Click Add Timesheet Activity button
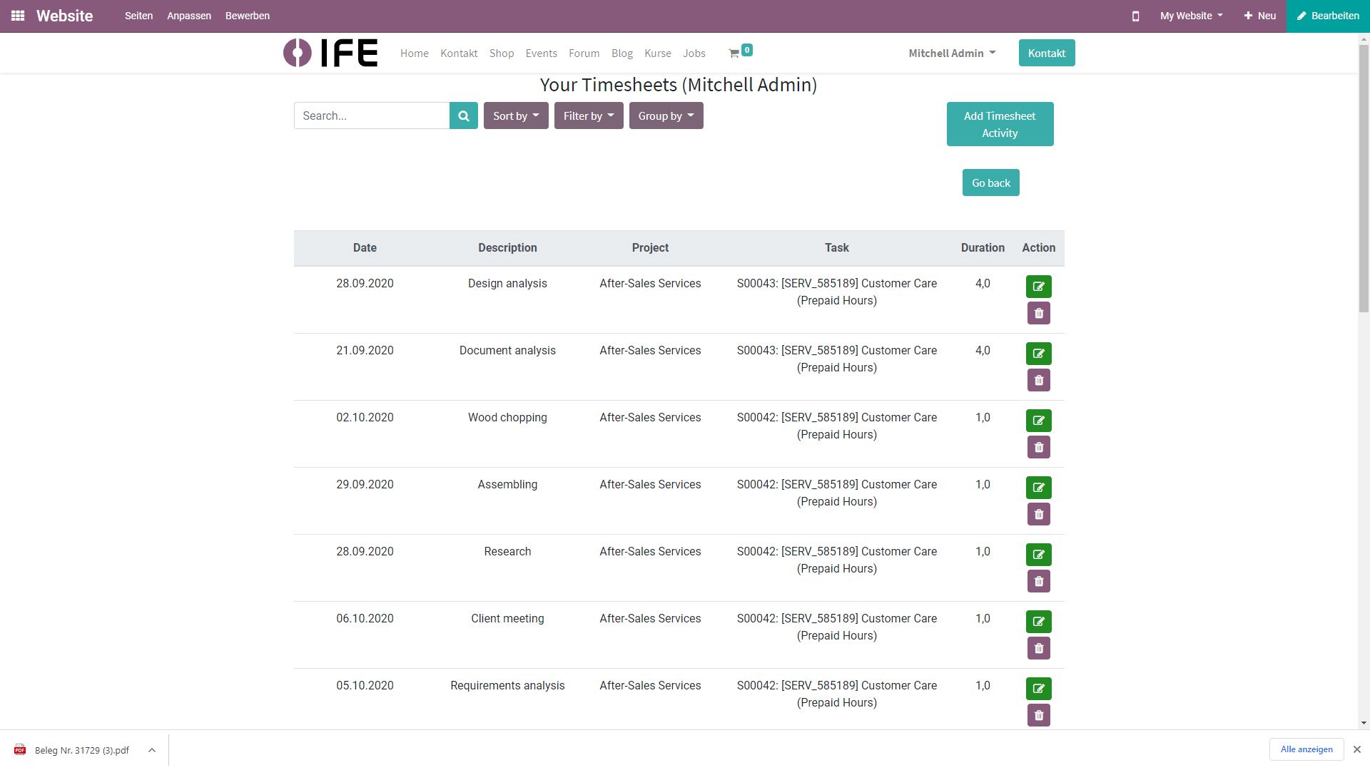The image size is (1370, 770). click(x=999, y=124)
